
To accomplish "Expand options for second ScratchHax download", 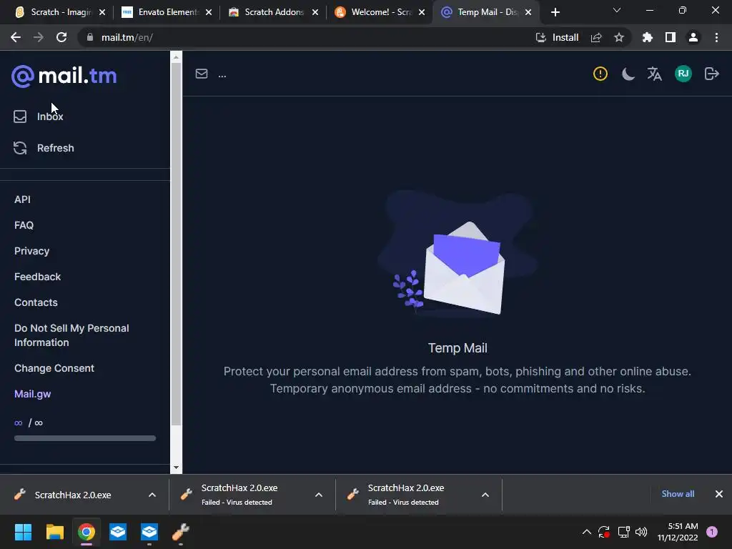I will point(319,495).
